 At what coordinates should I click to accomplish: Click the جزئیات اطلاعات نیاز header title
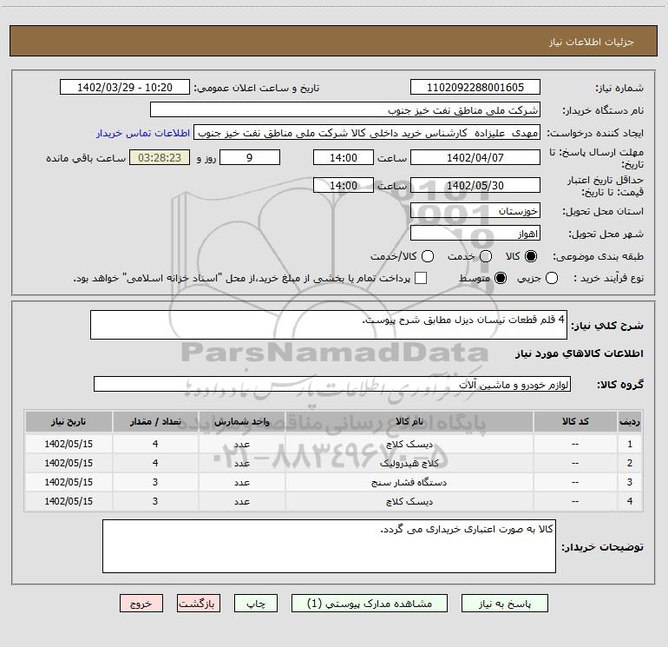click(591, 42)
